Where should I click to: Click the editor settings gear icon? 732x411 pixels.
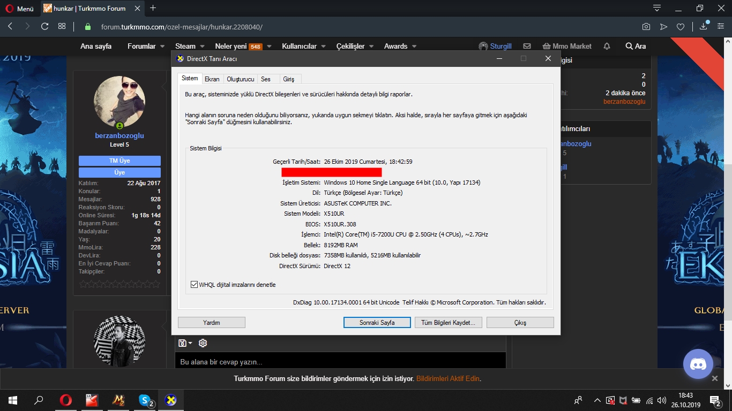pyautogui.click(x=203, y=343)
